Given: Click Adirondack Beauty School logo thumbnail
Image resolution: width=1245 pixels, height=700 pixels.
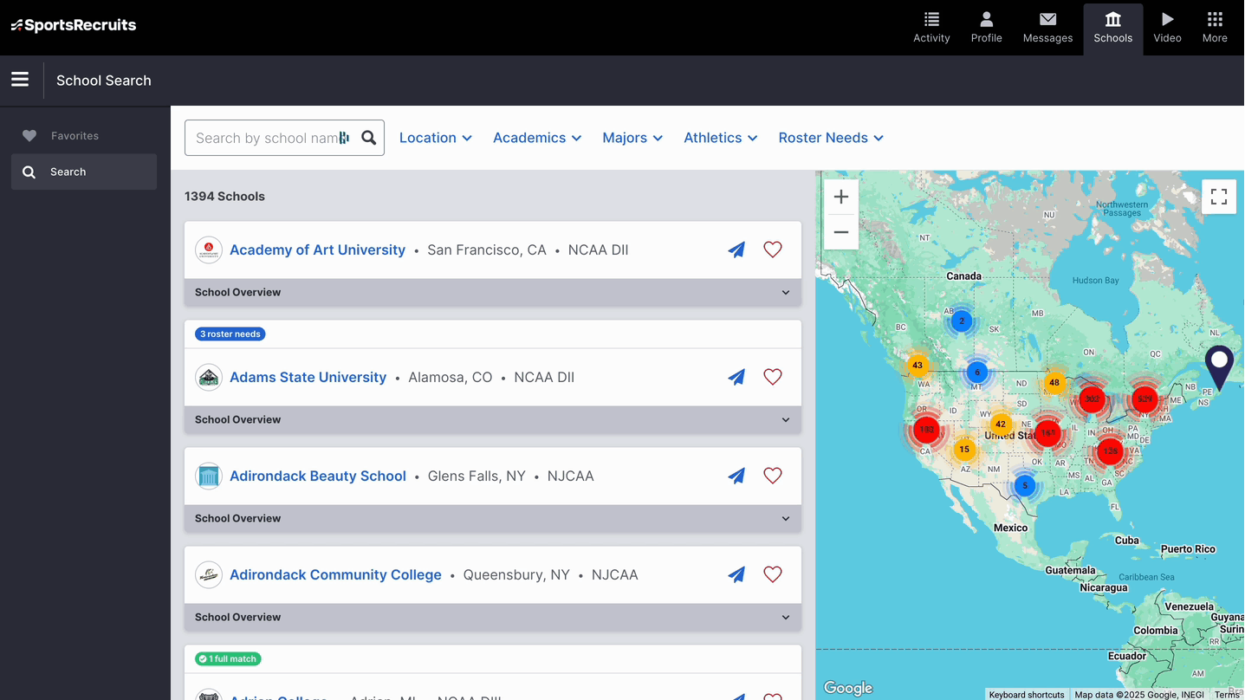Looking at the screenshot, I should (x=209, y=476).
